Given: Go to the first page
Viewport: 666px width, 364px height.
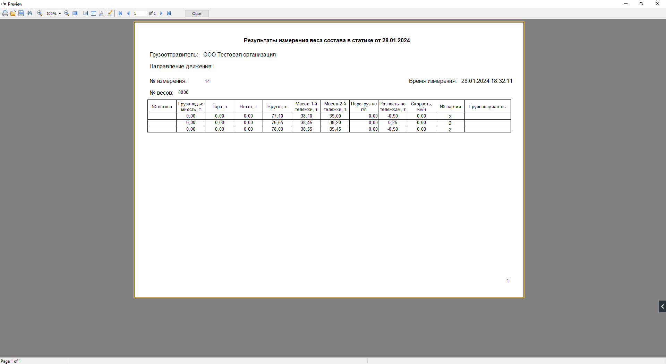Looking at the screenshot, I should pos(120,14).
